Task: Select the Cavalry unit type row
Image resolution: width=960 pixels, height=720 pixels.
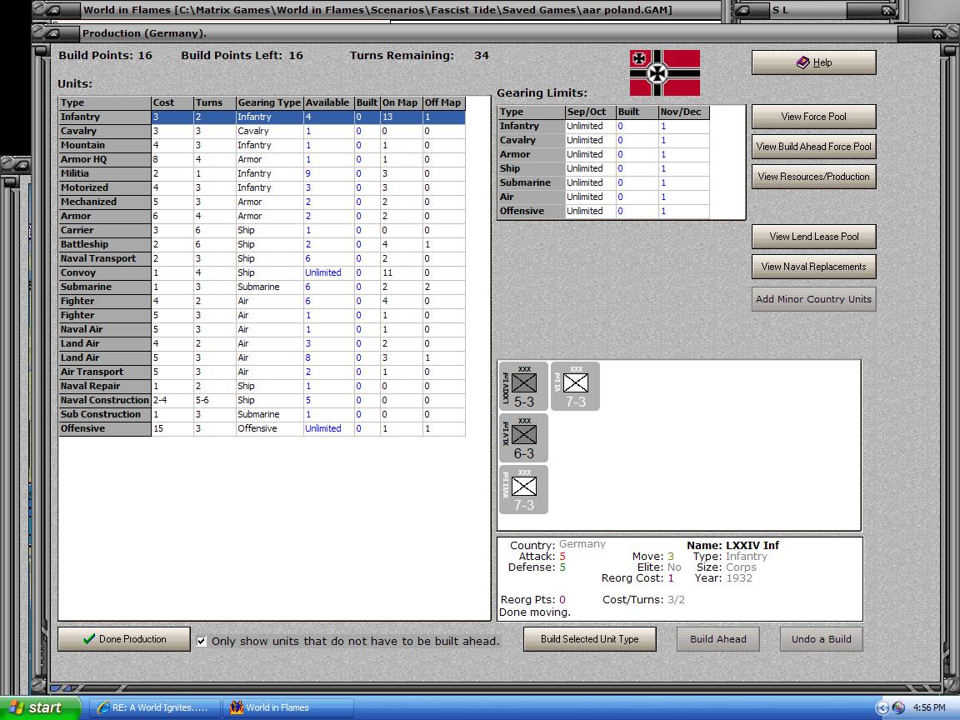Action: click(x=262, y=131)
